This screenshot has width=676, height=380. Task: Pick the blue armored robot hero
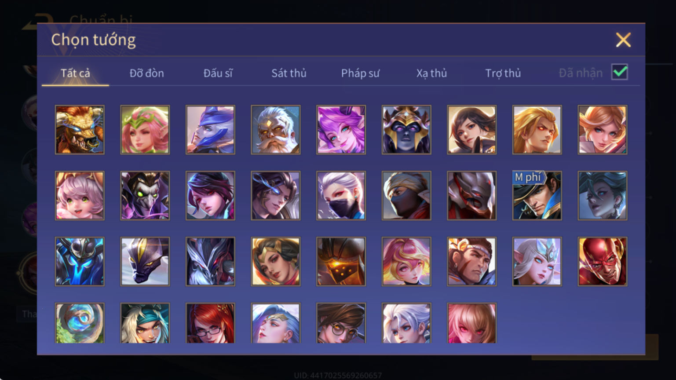coord(80,262)
